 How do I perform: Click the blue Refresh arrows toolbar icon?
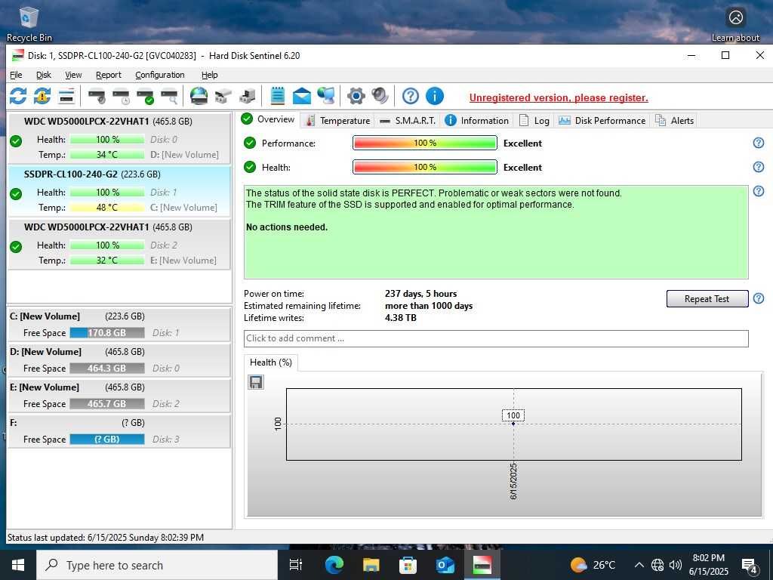point(18,96)
